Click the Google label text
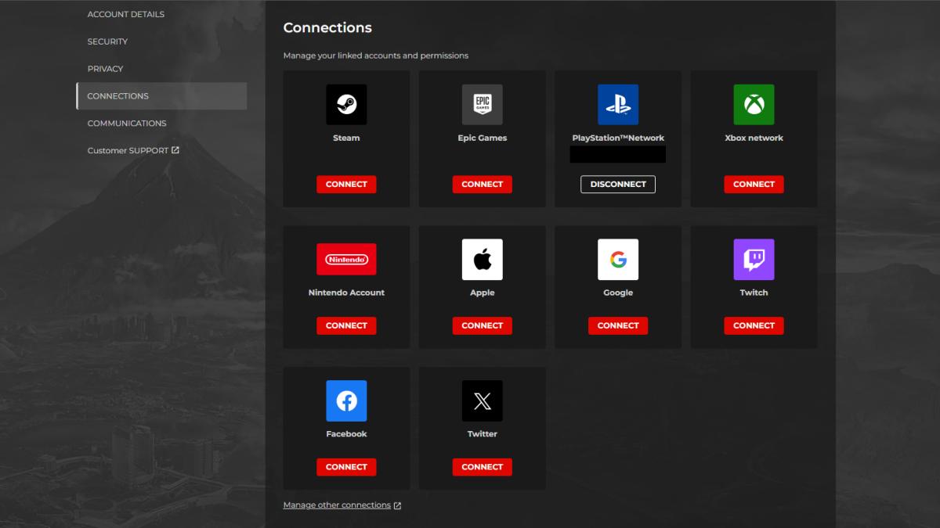940x528 pixels. [618, 293]
